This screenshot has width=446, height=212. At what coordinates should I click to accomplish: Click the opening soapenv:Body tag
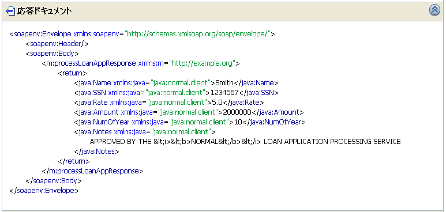(53, 54)
